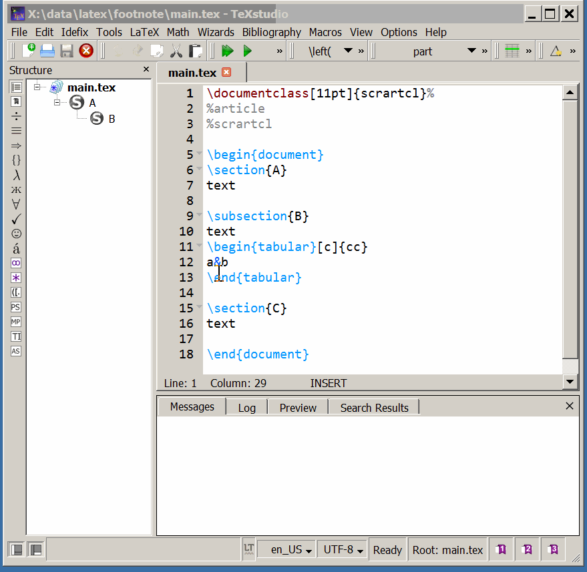Open the smiley symbols panel in sidebar
This screenshot has width=587, height=572.
point(16,234)
